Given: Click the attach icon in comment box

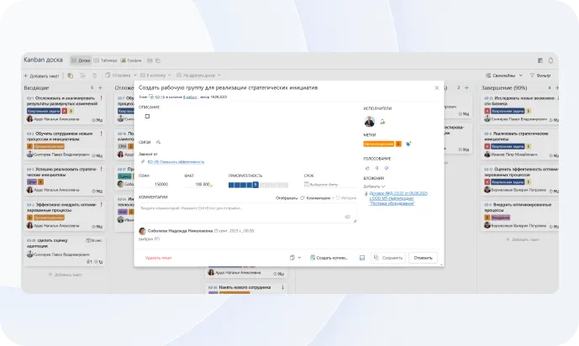Looking at the screenshot, I should click(x=347, y=217).
